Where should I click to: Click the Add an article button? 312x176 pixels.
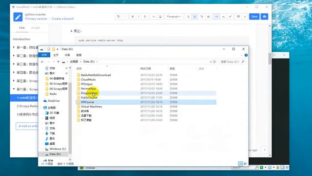coord(27,126)
